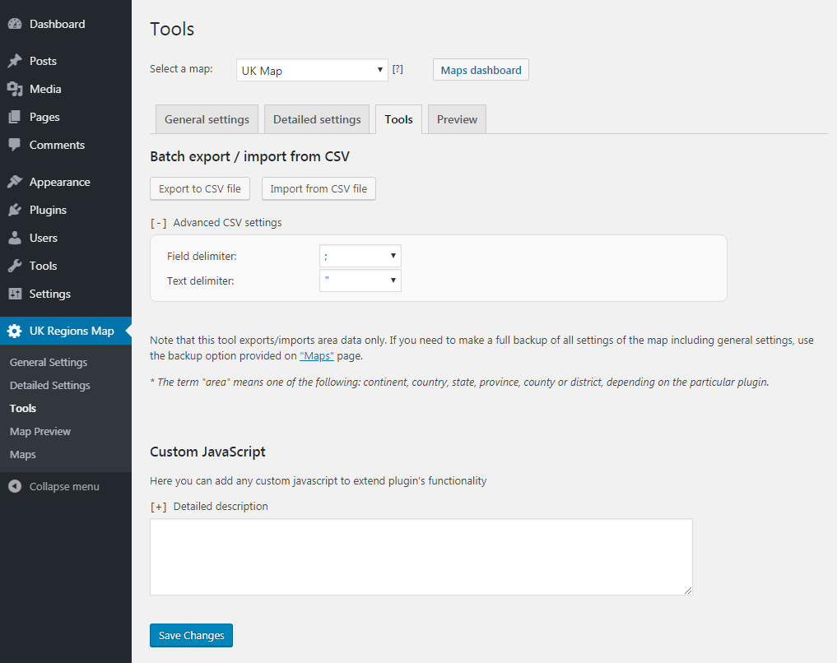Collapse the Advanced CSV settings section

159,223
